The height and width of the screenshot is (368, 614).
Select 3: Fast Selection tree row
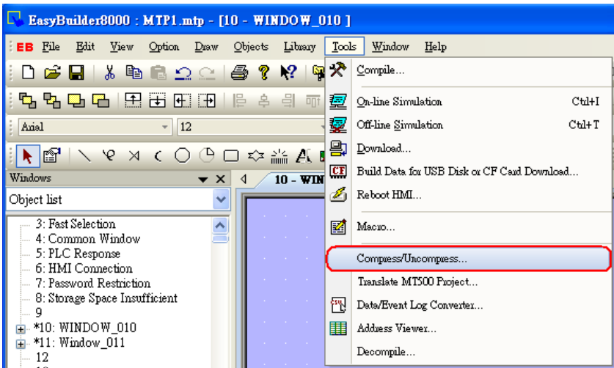(76, 224)
